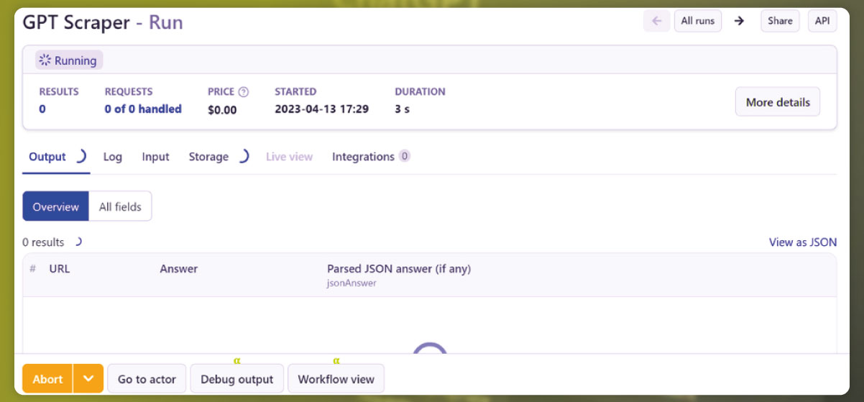Open All runs list
The width and height of the screenshot is (864, 402).
pyautogui.click(x=698, y=21)
